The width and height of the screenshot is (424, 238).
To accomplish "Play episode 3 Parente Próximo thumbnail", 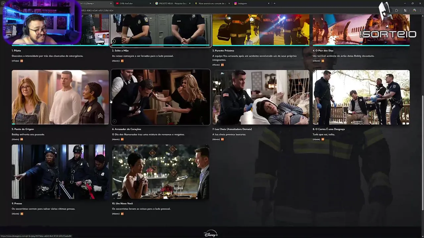I will (x=261, y=30).
